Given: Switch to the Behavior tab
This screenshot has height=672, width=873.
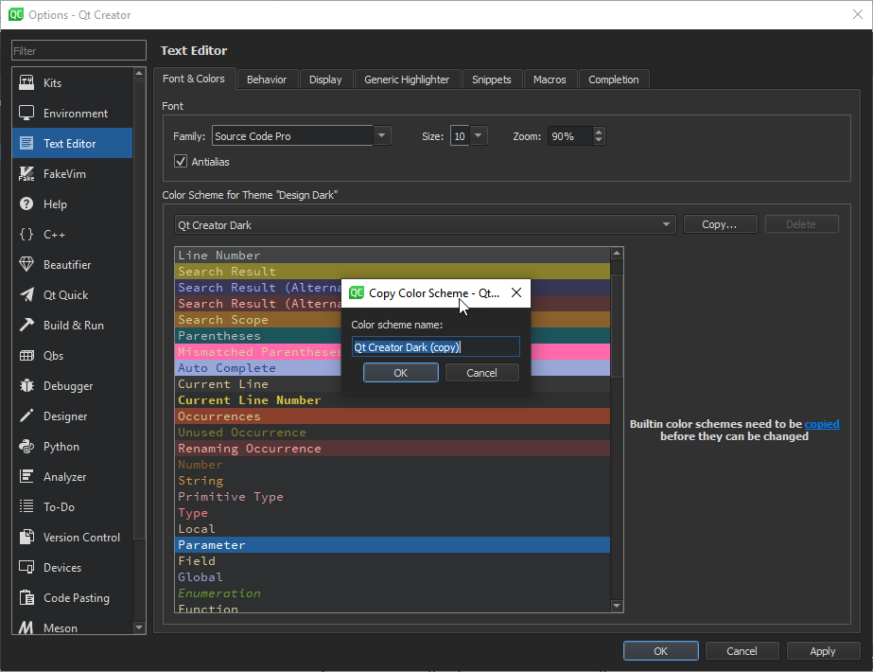Looking at the screenshot, I should click(x=267, y=80).
